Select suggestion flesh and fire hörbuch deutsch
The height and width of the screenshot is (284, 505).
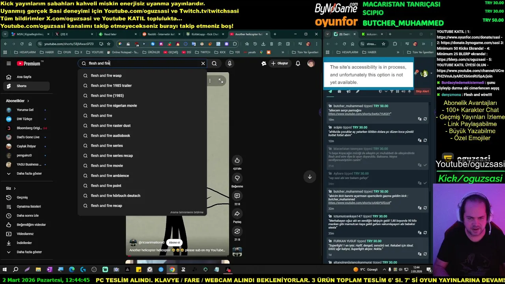142,196
